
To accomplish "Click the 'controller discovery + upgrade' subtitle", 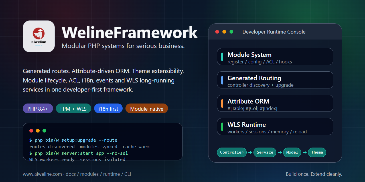I will pos(260,85).
